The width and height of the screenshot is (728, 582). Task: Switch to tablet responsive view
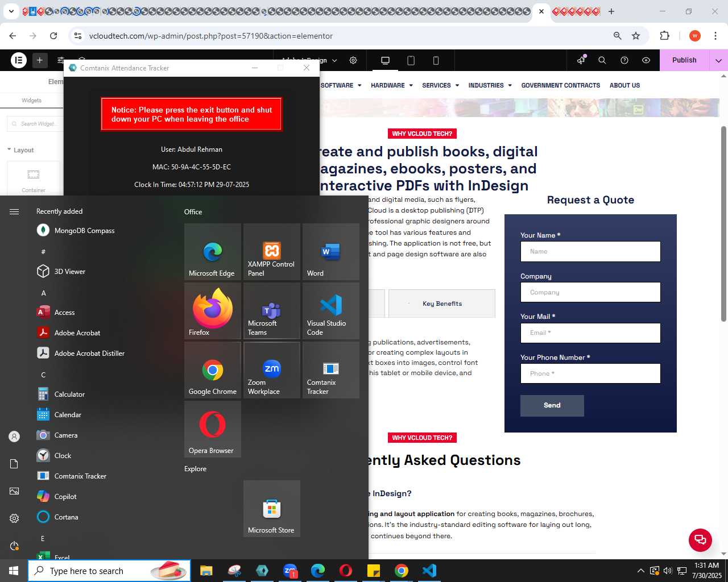click(x=411, y=60)
